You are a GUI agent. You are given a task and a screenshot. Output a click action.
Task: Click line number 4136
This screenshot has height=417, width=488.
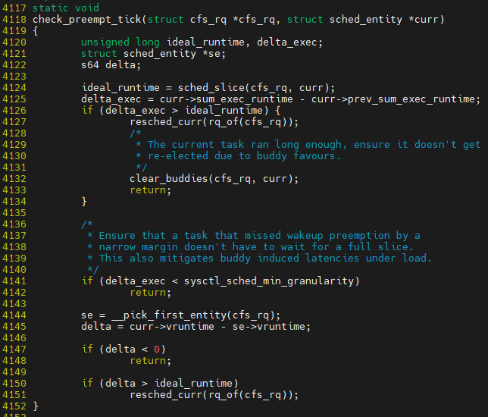14,224
